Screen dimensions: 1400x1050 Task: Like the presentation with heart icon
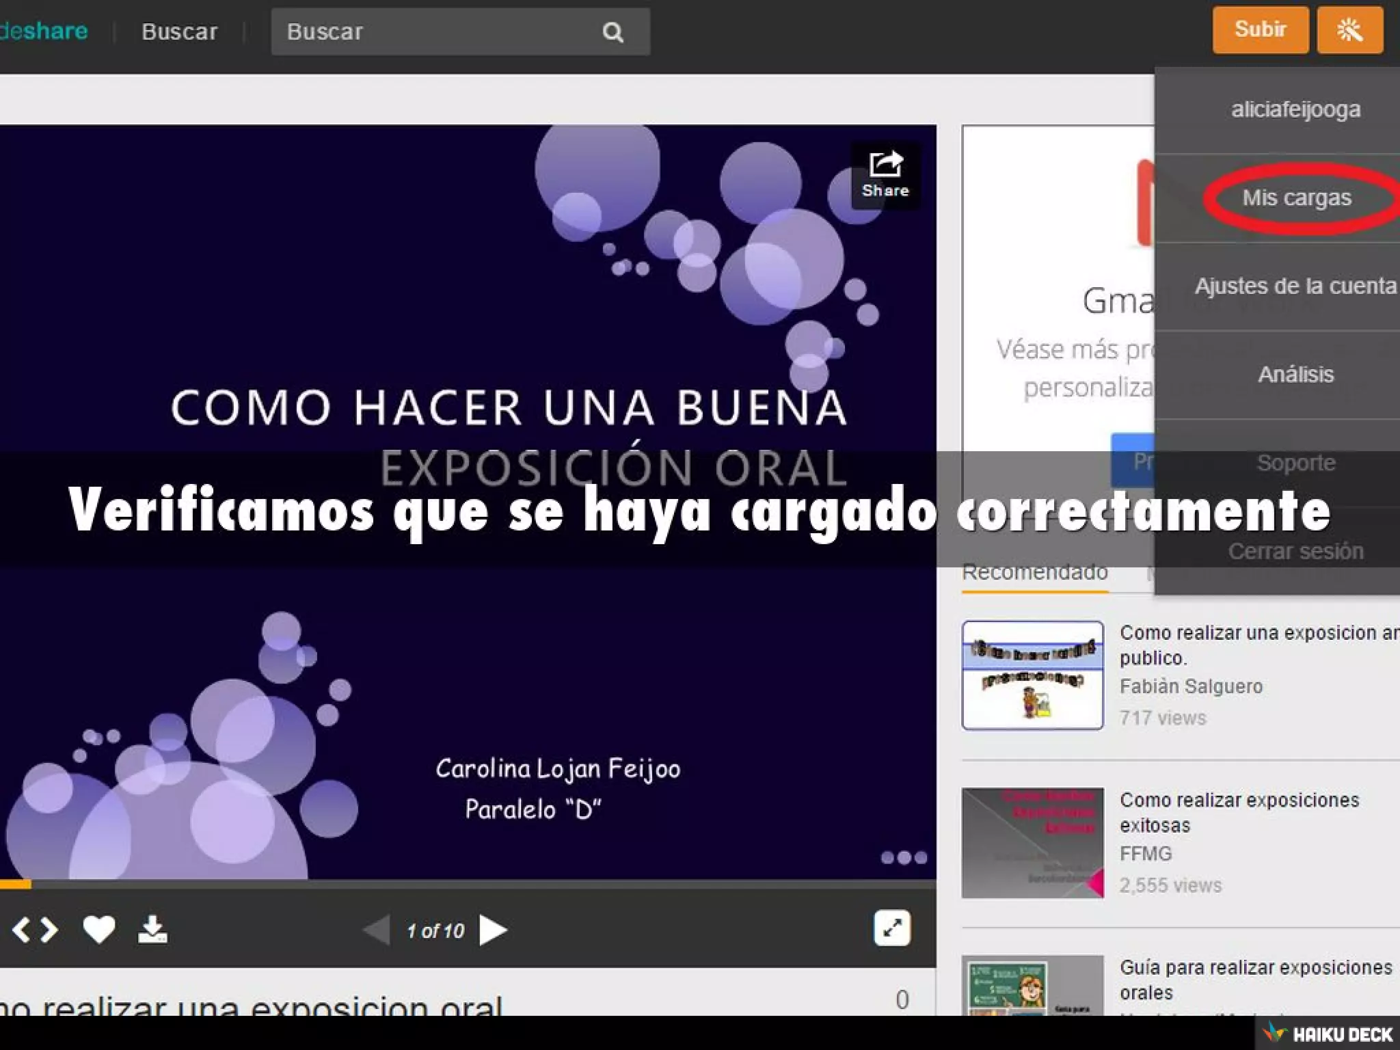point(99,930)
